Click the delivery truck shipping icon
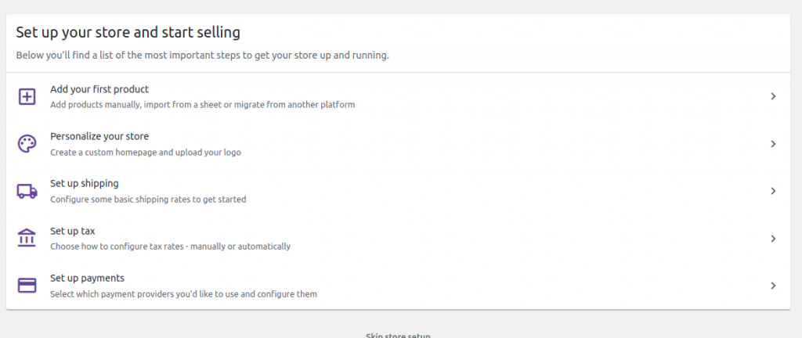Screen dimensions: 802x338 click(x=27, y=191)
